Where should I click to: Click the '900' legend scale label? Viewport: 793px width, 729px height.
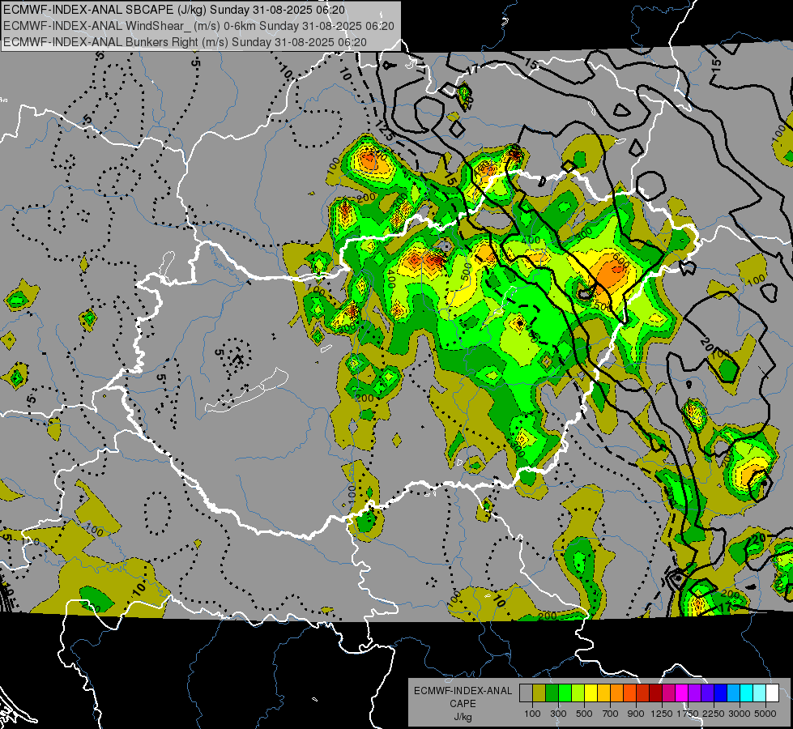[x=636, y=714]
